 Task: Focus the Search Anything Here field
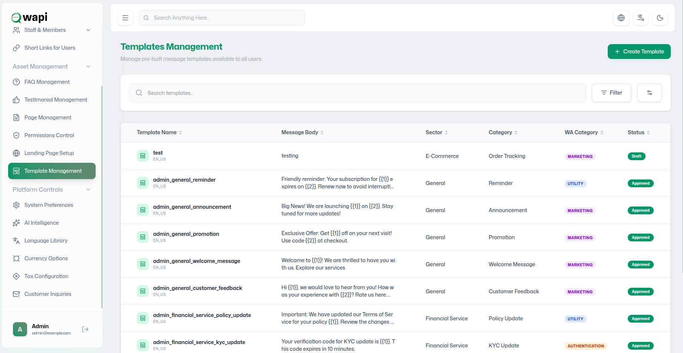222,18
